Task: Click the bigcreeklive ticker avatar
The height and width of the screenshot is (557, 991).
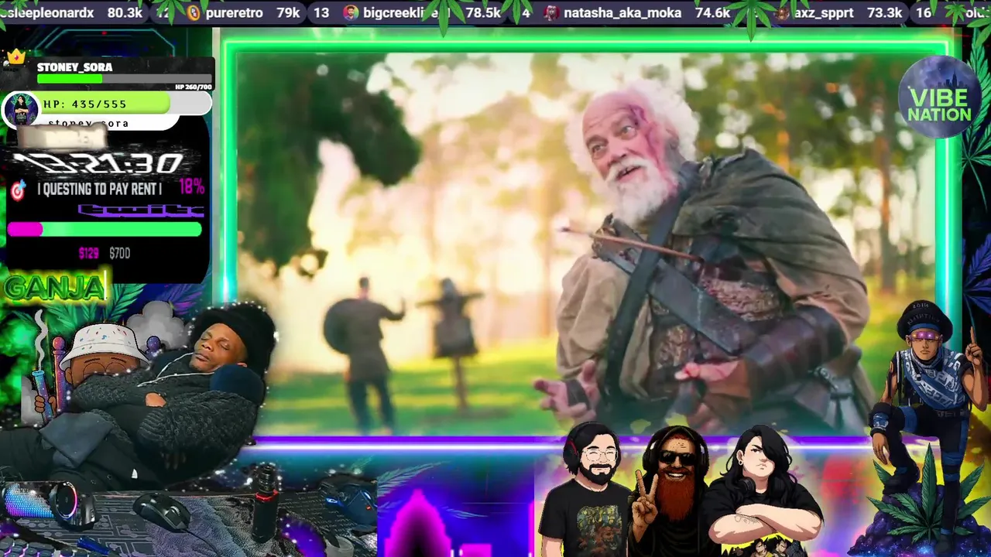Action: coord(351,13)
